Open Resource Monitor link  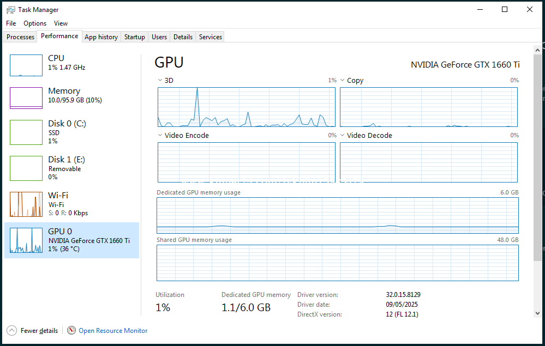click(113, 331)
